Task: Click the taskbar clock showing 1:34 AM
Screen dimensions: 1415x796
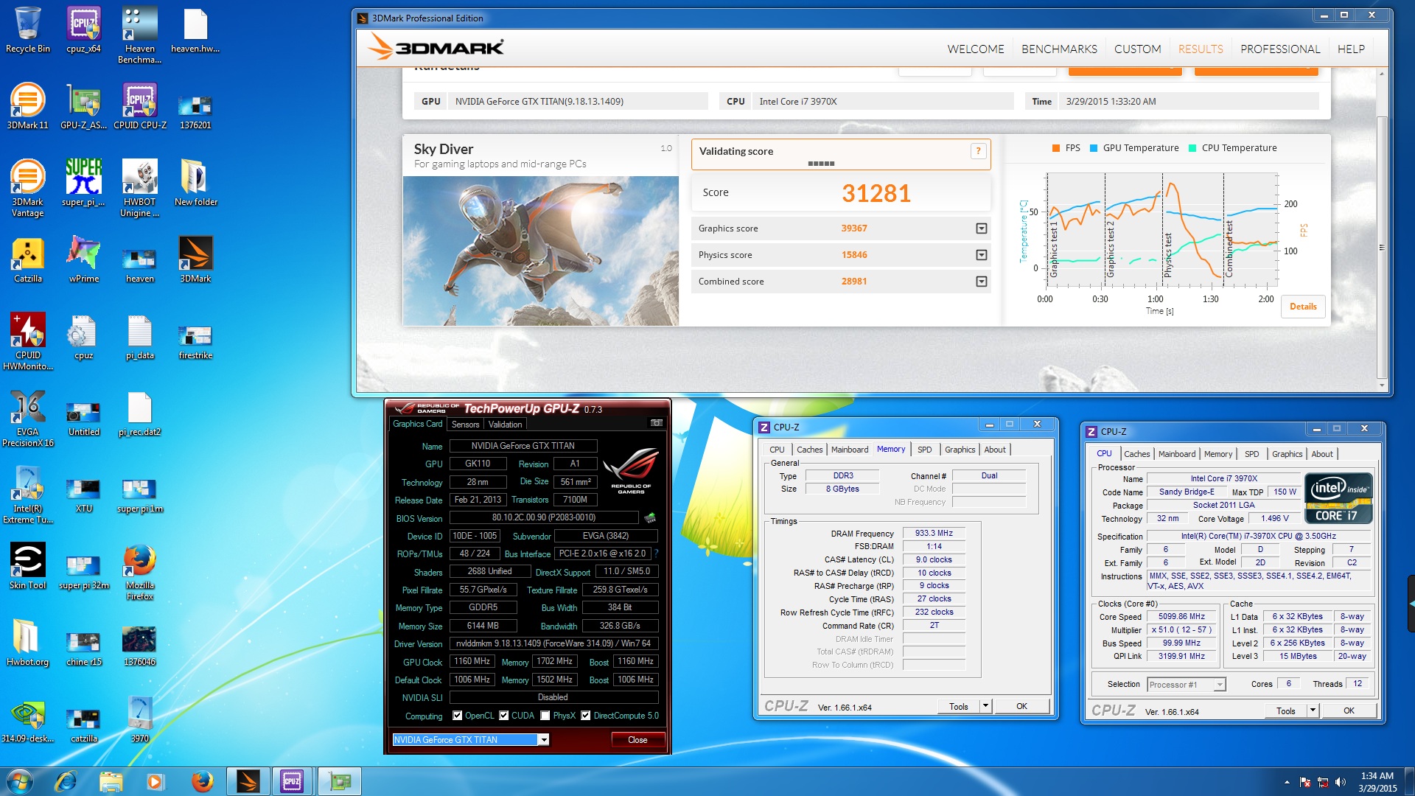Action: click(1377, 782)
